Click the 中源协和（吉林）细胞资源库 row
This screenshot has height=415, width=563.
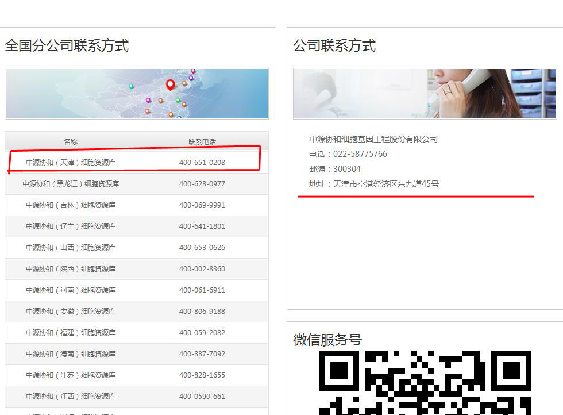72,205
